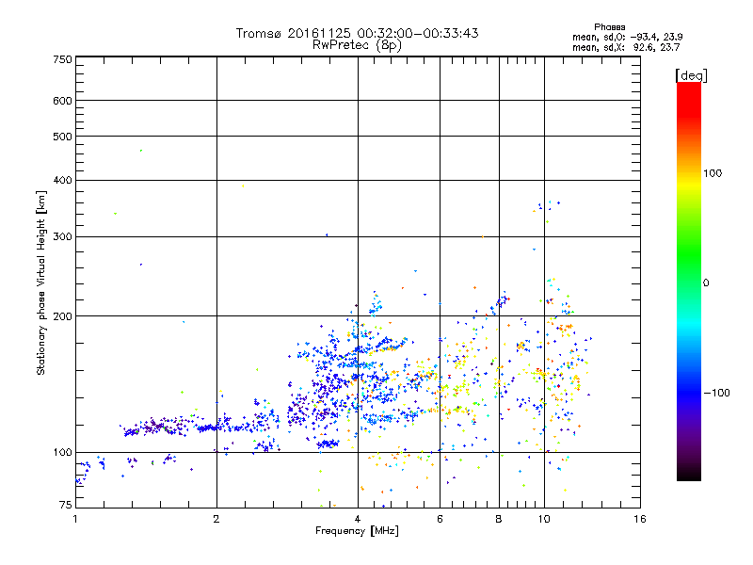Click the y-axis tick label '200'
This screenshot has height=565, width=753.
62,316
